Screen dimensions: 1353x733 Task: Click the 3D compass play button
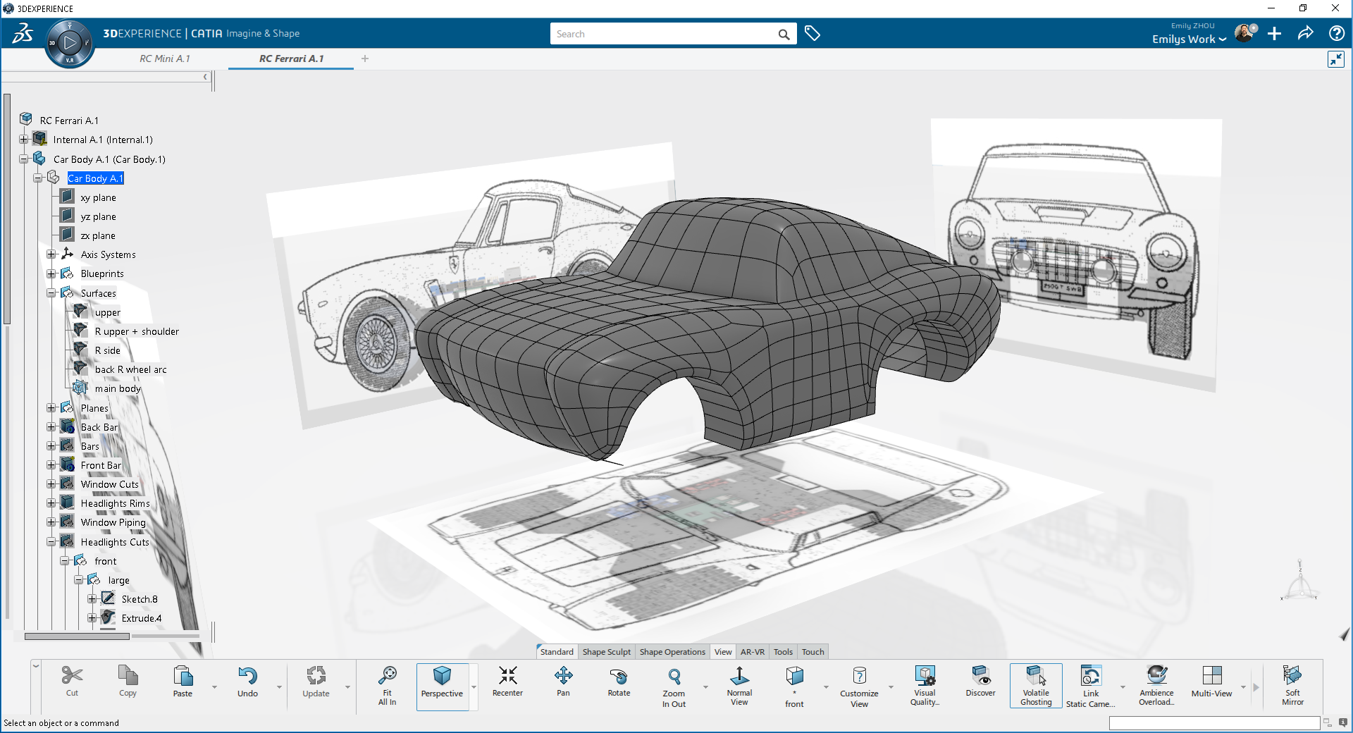[70, 44]
